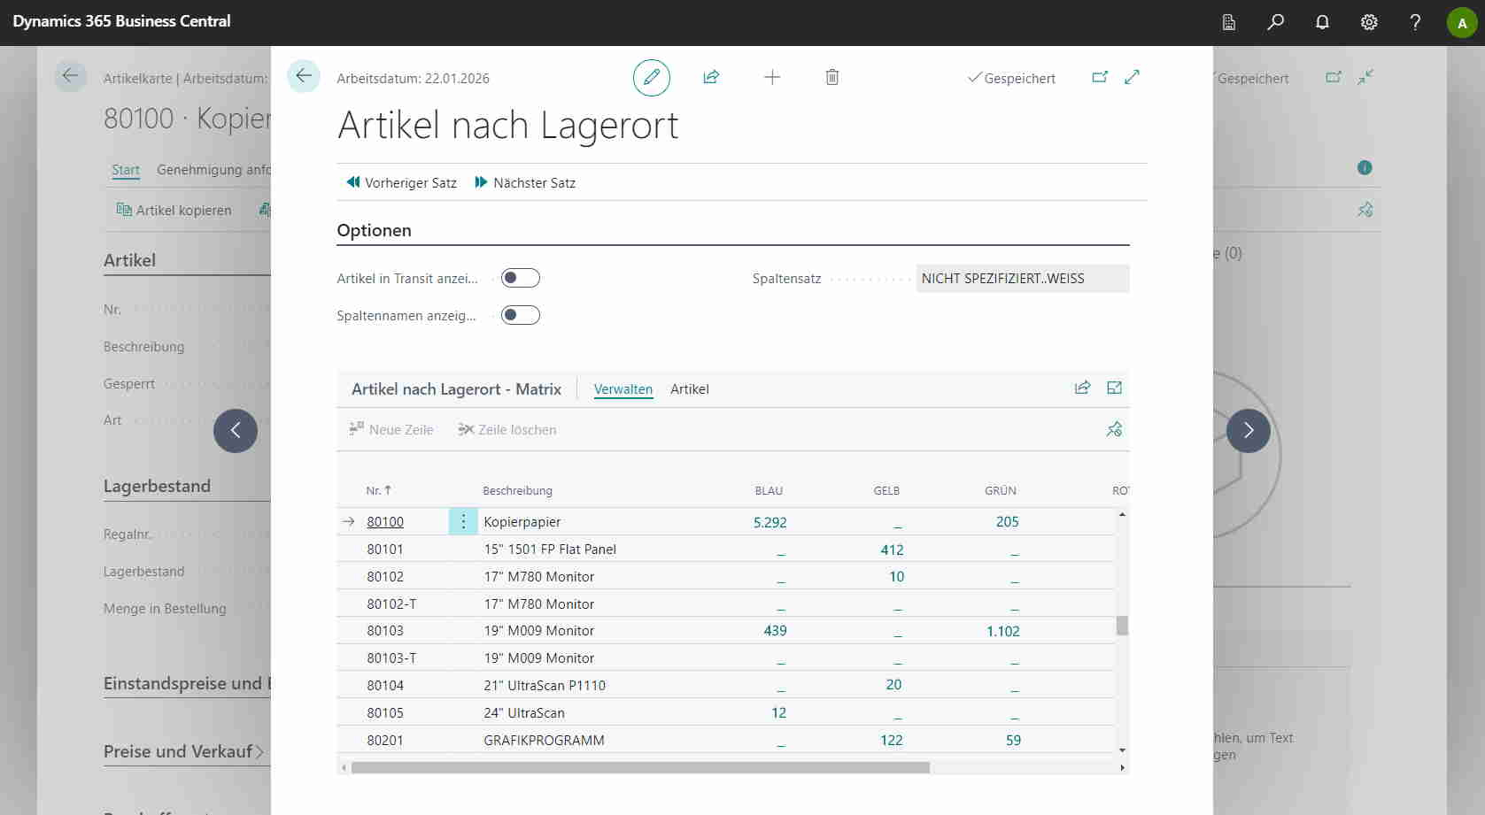Screen dimensions: 1485x815
Task: Sort by Nr. column header
Action: coord(379,491)
